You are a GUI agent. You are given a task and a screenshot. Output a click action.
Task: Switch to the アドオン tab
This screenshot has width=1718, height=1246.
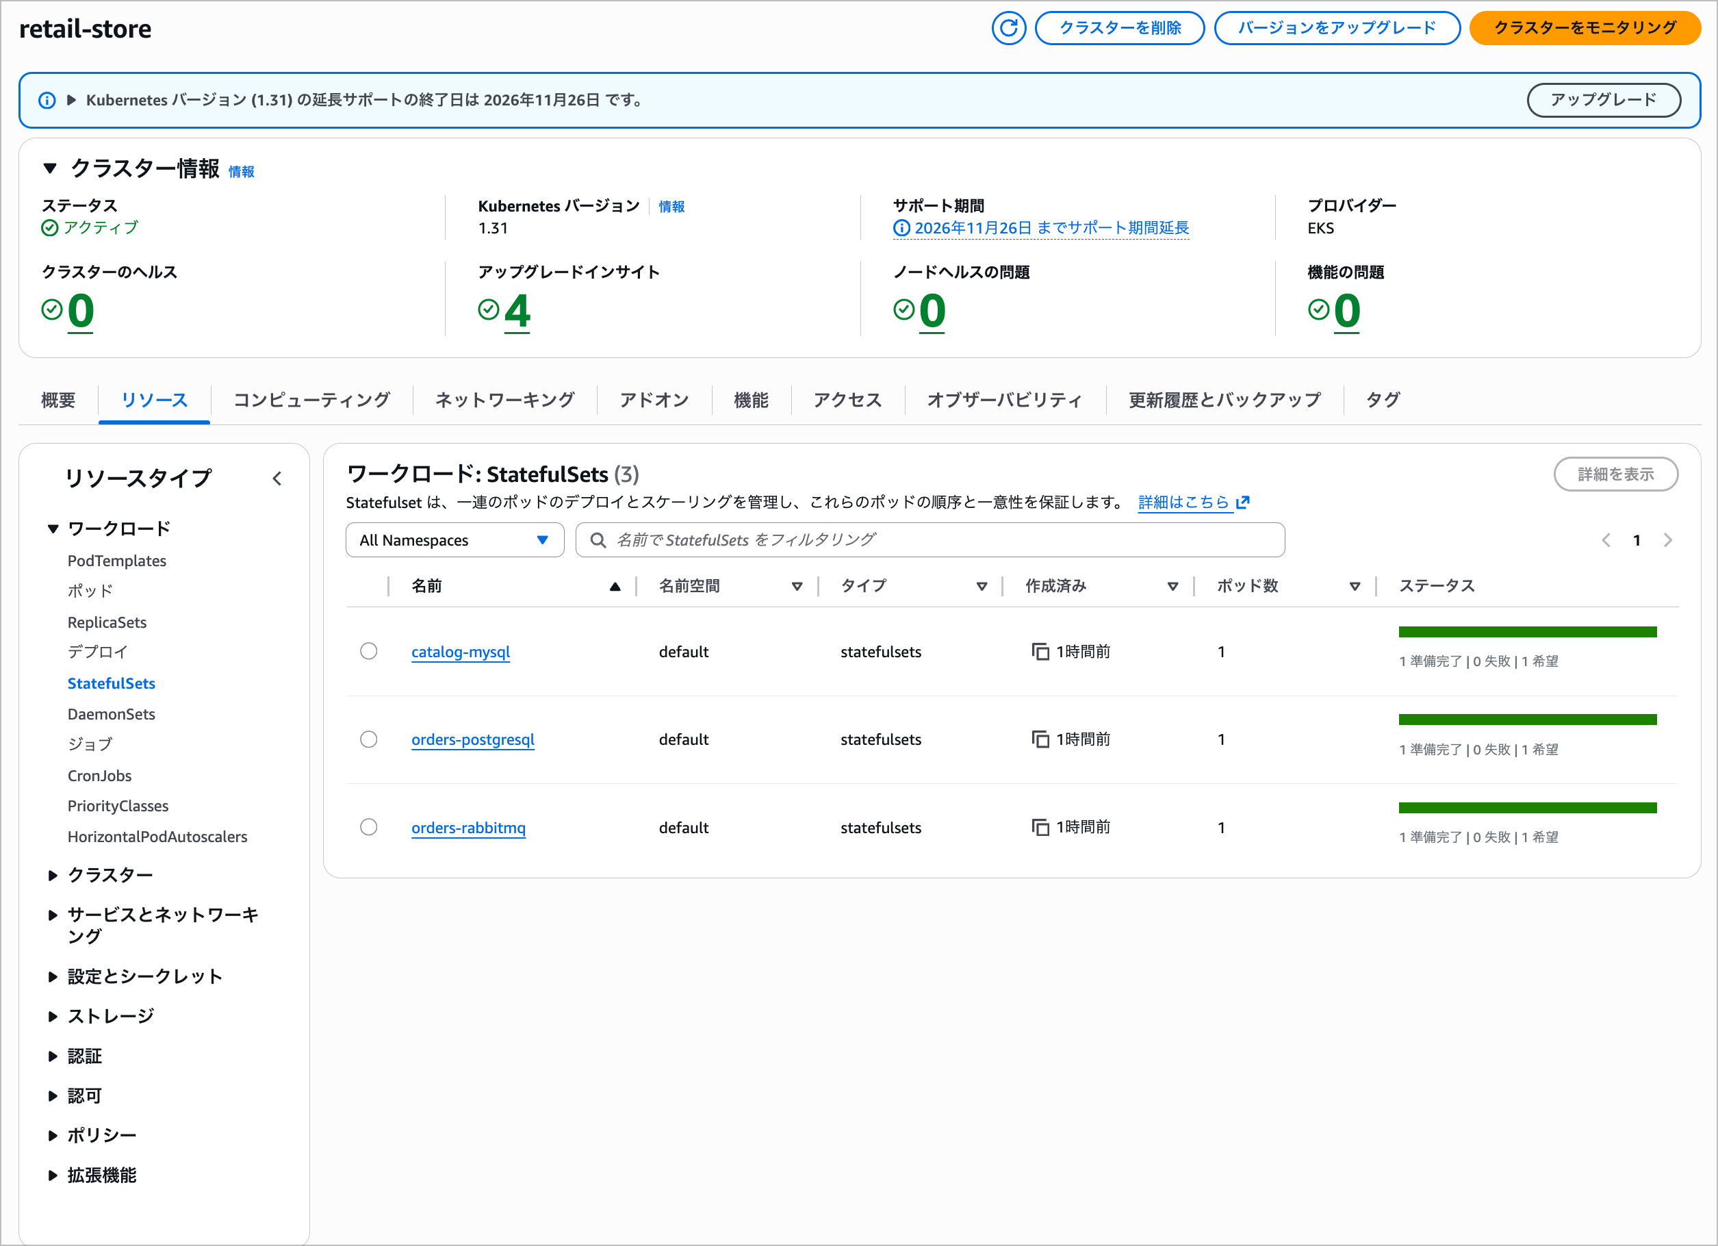(x=654, y=400)
